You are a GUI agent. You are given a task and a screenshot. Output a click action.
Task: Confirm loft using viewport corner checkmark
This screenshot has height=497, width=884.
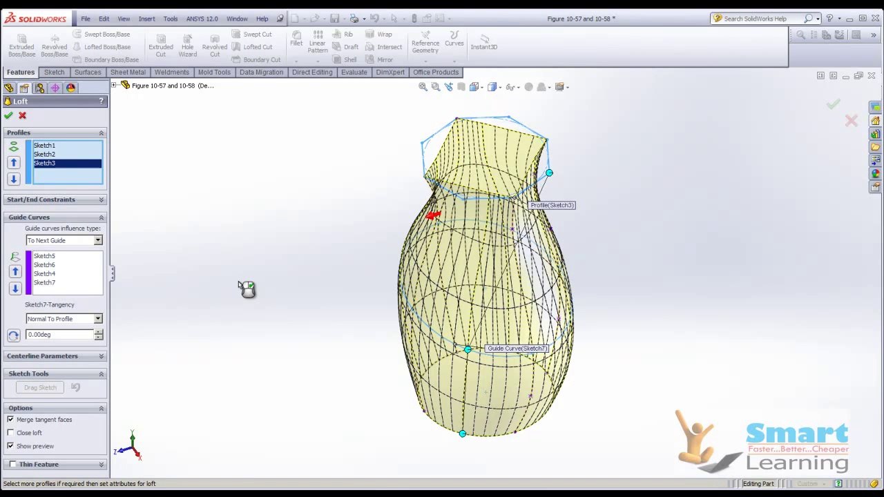click(x=834, y=104)
